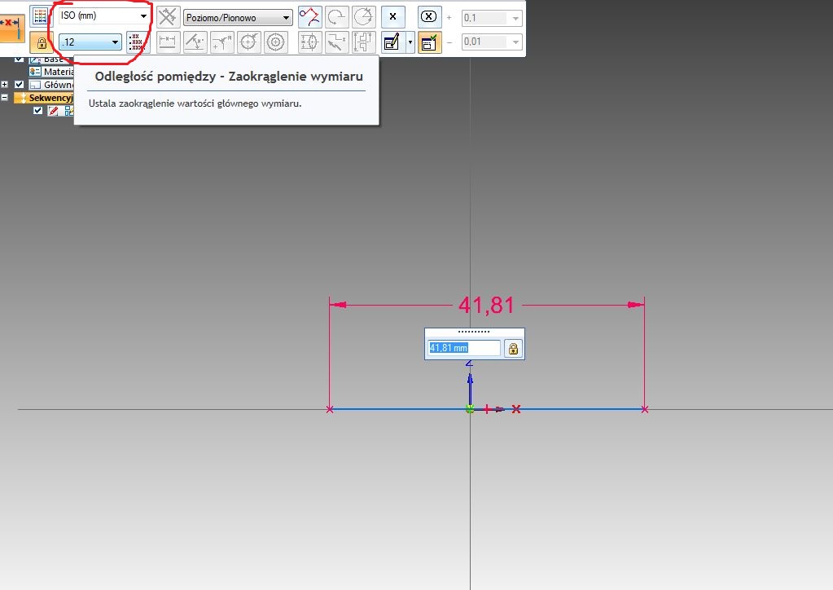Image resolution: width=833 pixels, height=590 pixels.
Task: Click the 41,81 mm dimension value field
Action: tap(463, 348)
